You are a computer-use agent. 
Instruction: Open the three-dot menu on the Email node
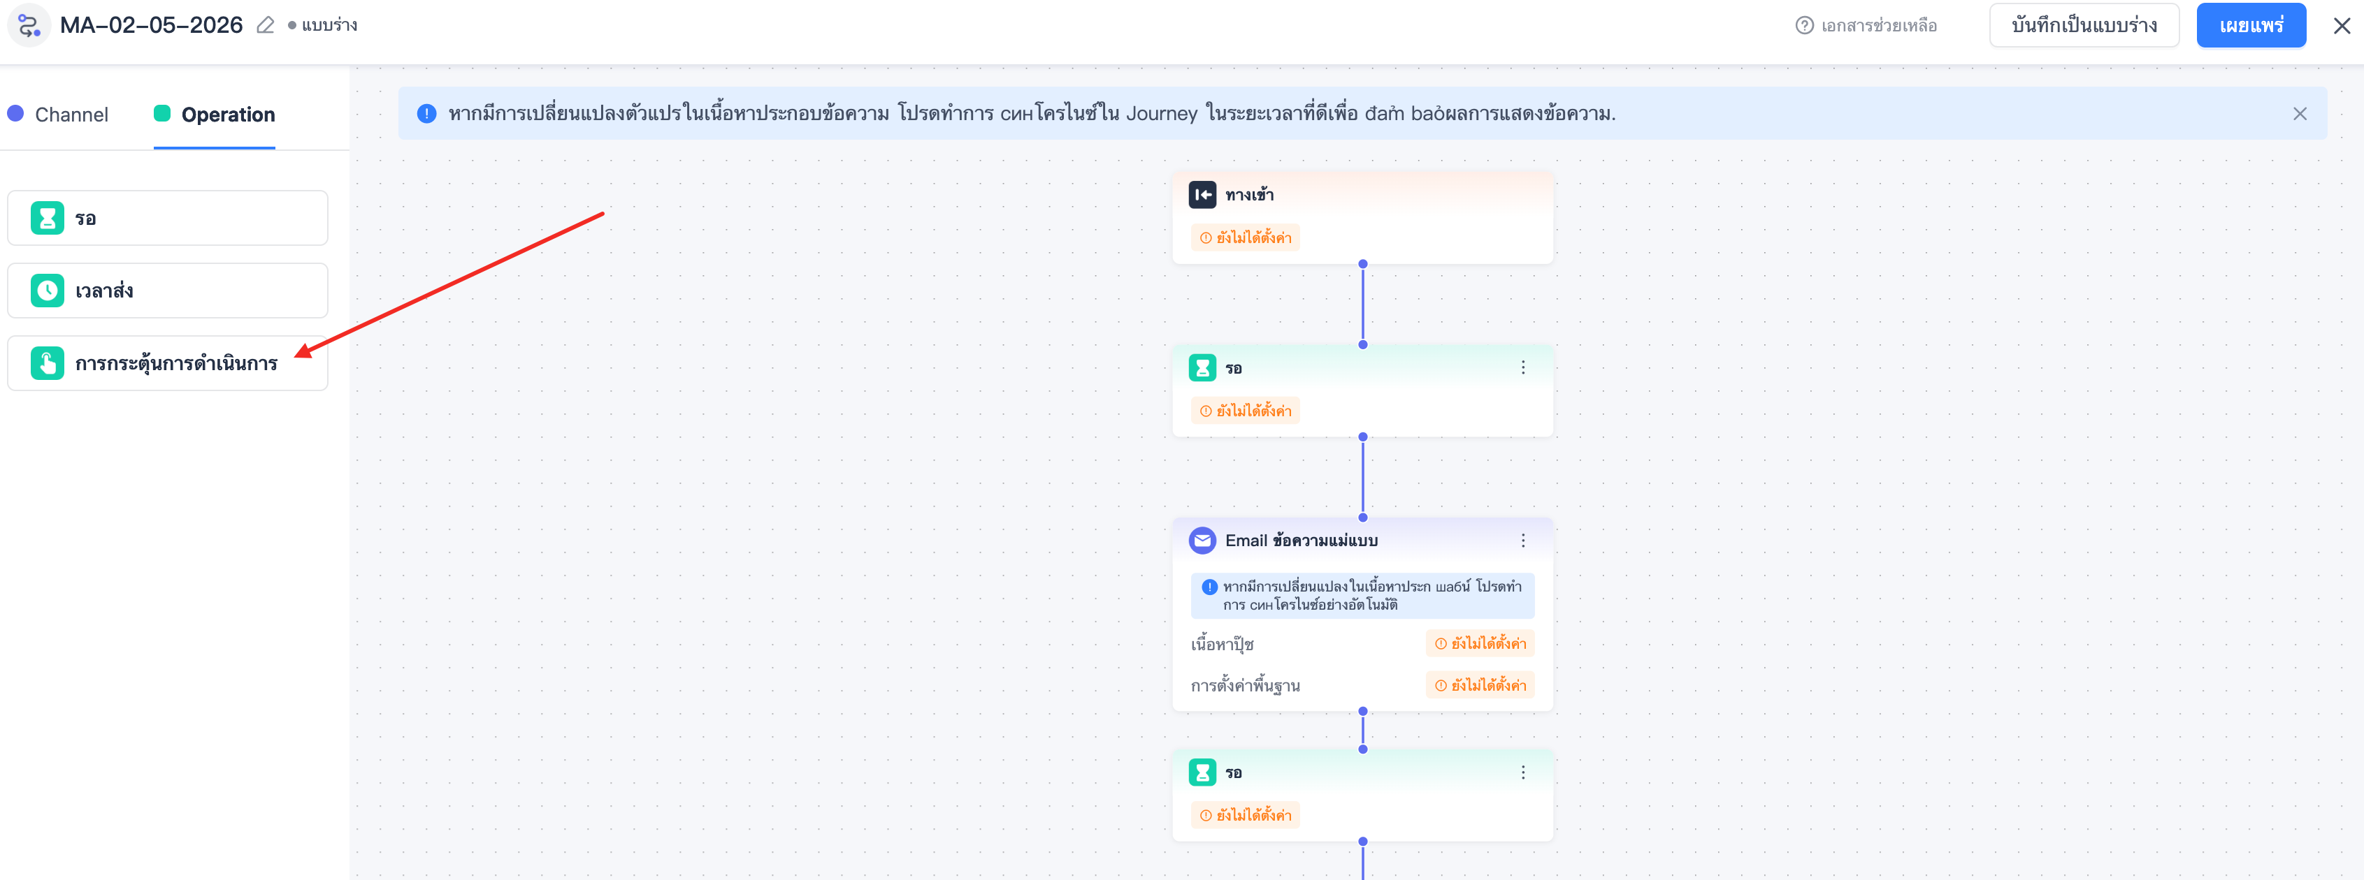pos(1523,541)
